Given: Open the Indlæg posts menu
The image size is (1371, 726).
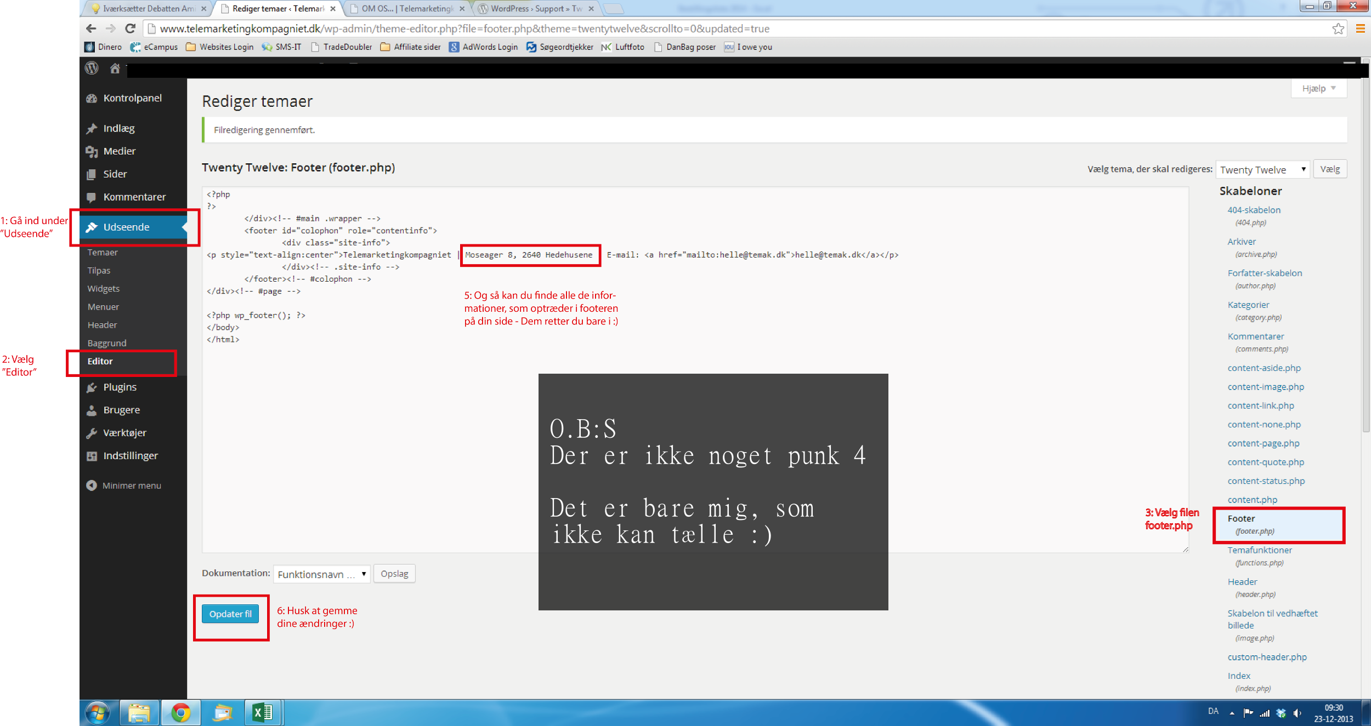Looking at the screenshot, I should pos(119,128).
